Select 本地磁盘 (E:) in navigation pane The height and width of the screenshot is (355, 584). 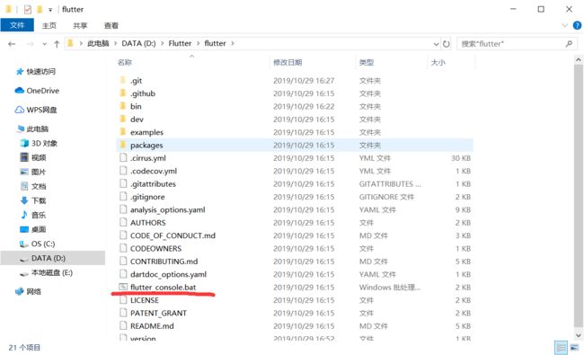52,272
